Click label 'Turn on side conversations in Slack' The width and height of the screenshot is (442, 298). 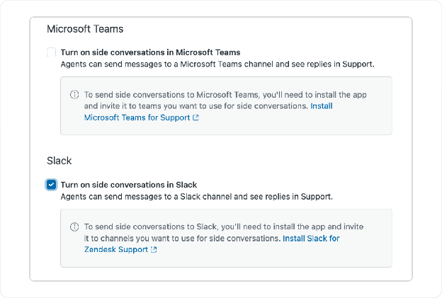[x=129, y=185]
